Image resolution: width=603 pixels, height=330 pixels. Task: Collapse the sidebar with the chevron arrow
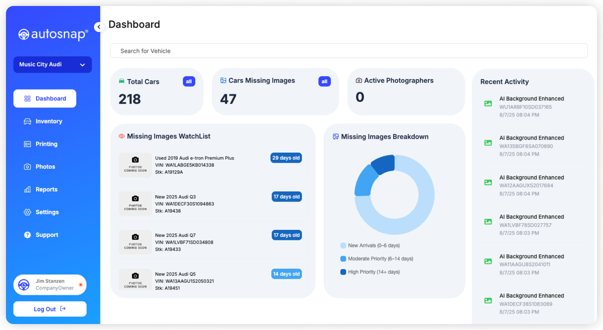click(99, 27)
